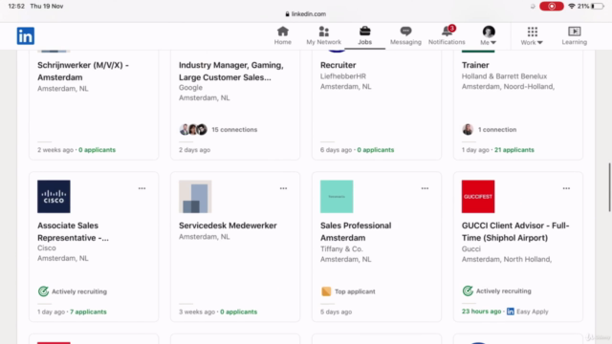This screenshot has height=344, width=612.
Task: Click the red GucciFest logo
Action: click(478, 197)
